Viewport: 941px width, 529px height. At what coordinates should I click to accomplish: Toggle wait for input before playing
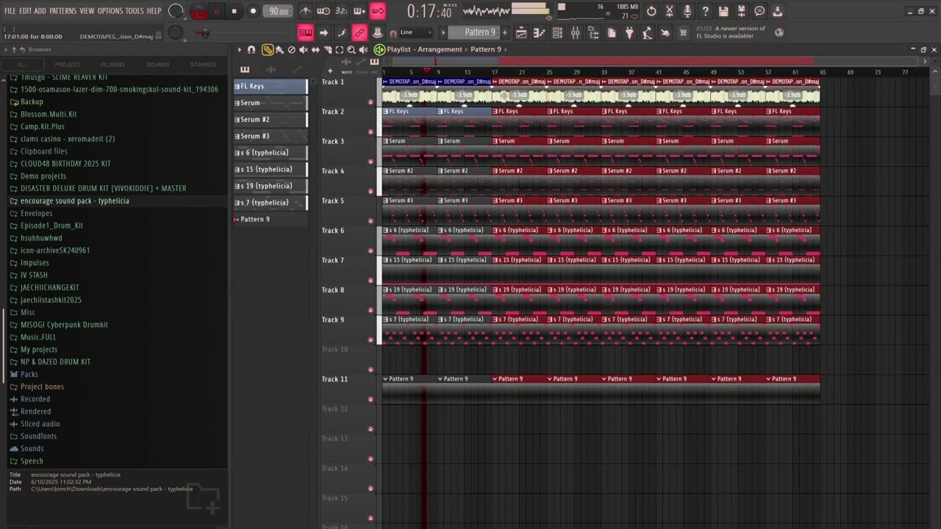[323, 11]
